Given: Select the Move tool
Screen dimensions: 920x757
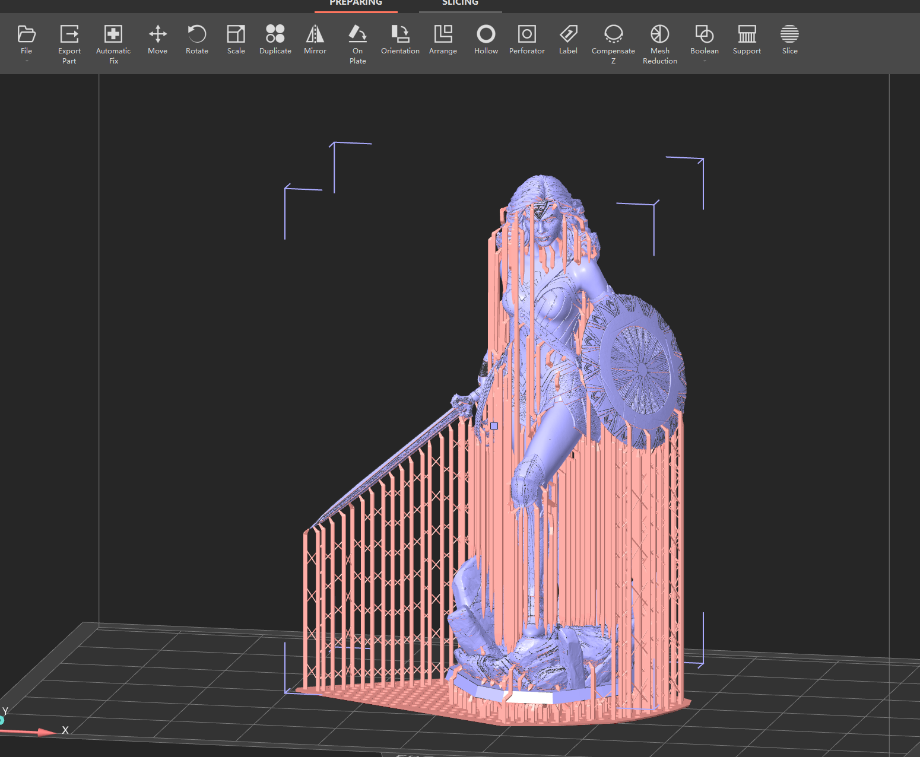Looking at the screenshot, I should 157,39.
